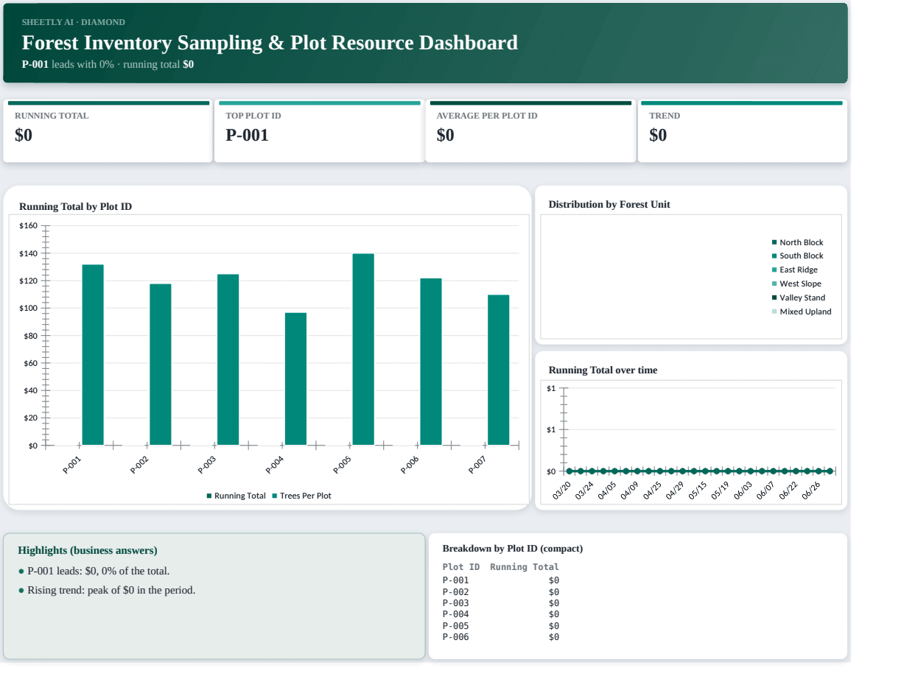Click the 'Rising trend' highlight bullet

click(107, 590)
